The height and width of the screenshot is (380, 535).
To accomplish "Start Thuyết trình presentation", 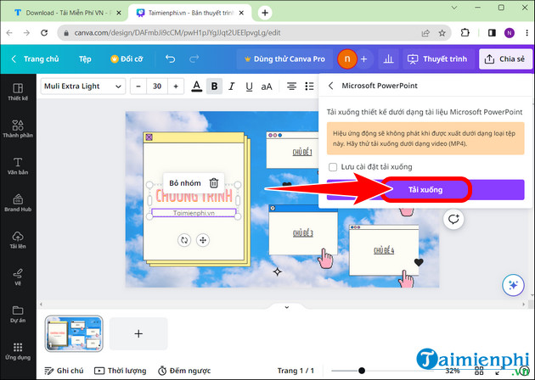I will pyautogui.click(x=437, y=59).
